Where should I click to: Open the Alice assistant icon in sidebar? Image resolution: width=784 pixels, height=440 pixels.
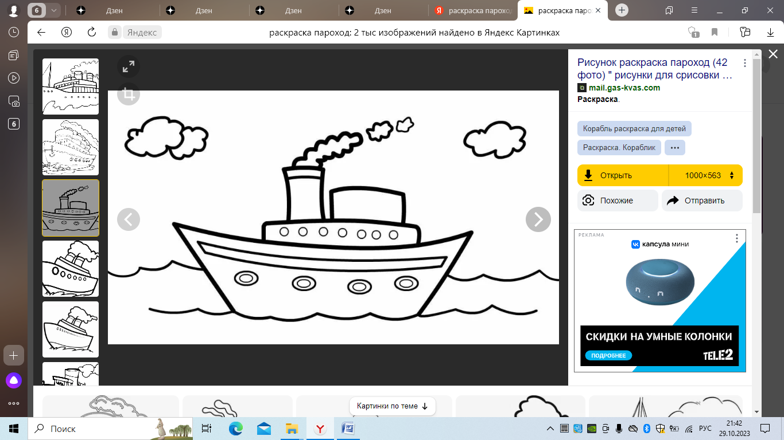[x=14, y=380]
